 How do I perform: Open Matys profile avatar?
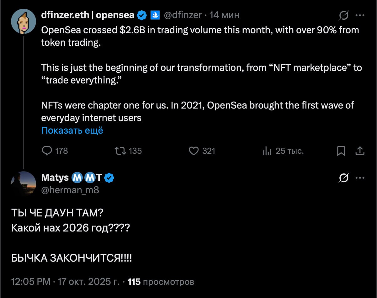[24, 184]
